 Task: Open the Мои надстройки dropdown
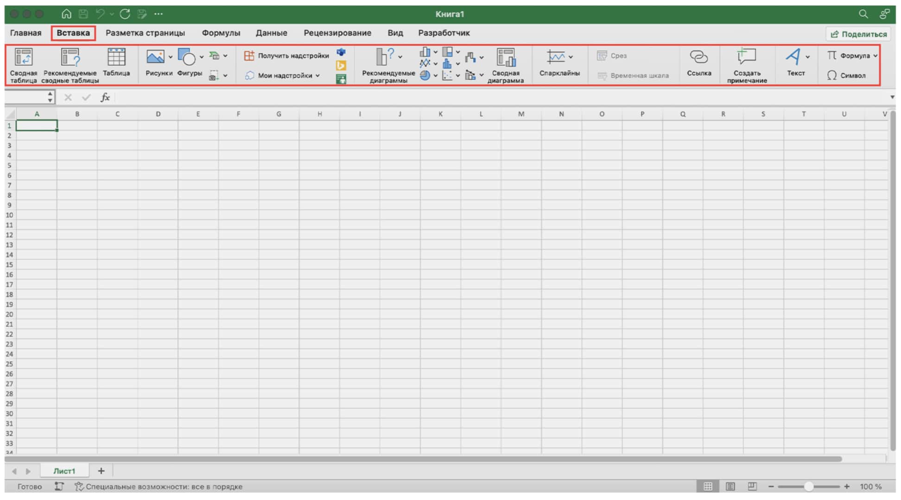[x=317, y=75]
